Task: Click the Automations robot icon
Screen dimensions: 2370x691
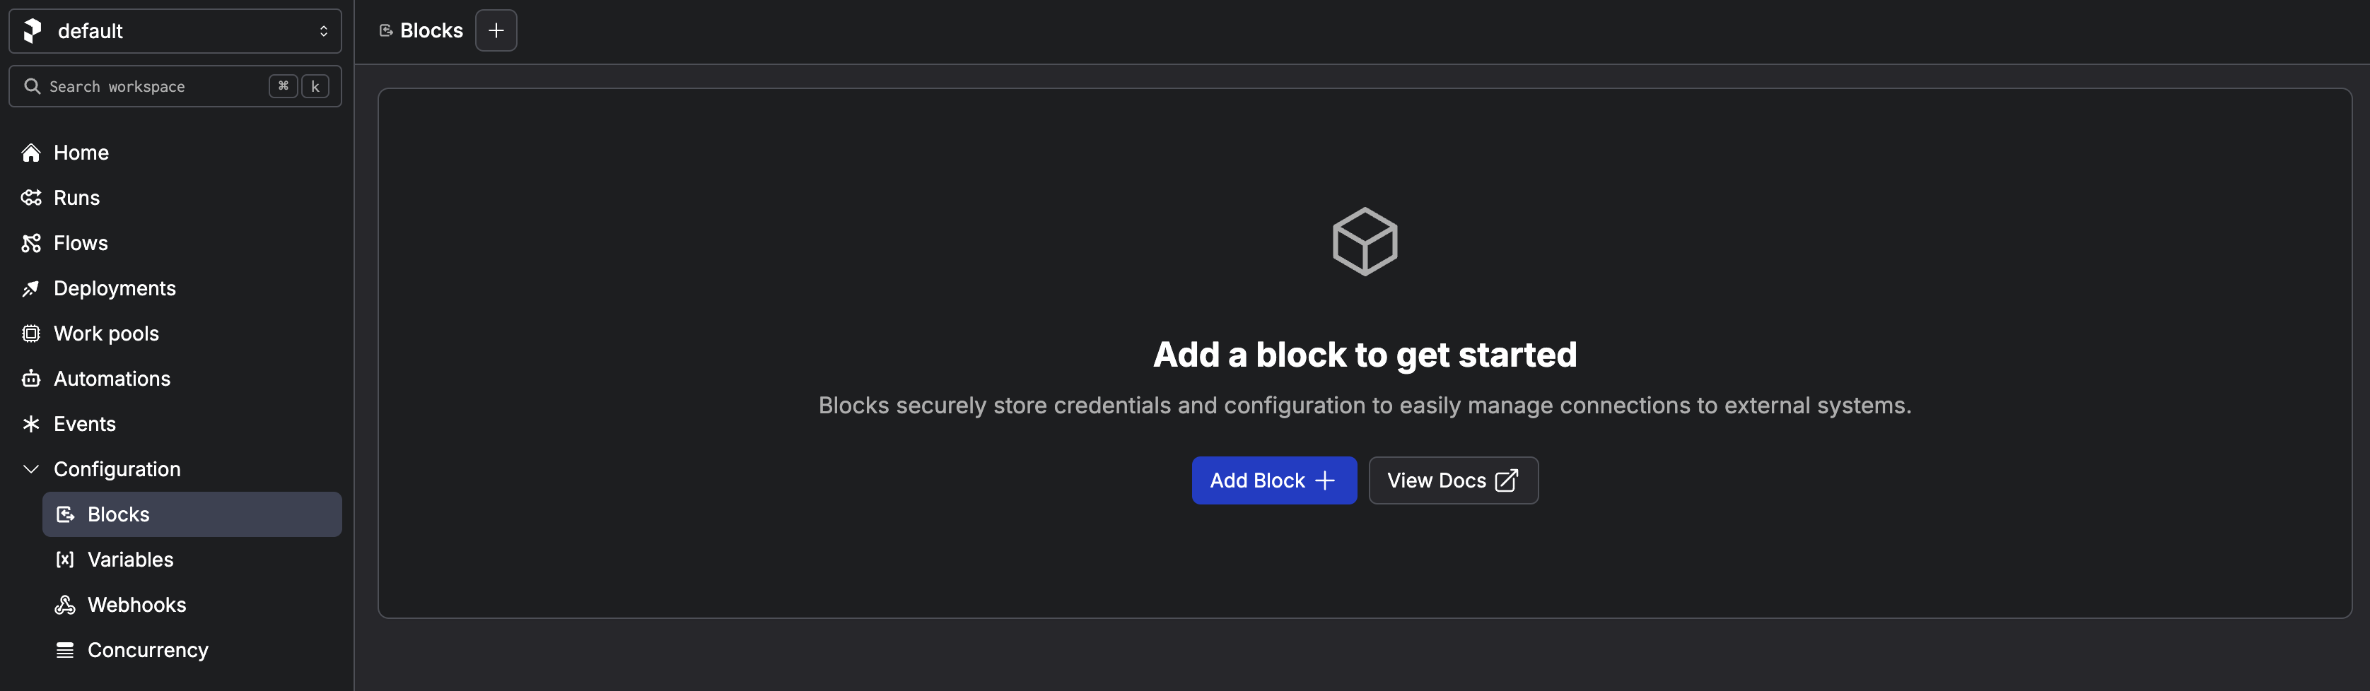Action: 31,379
